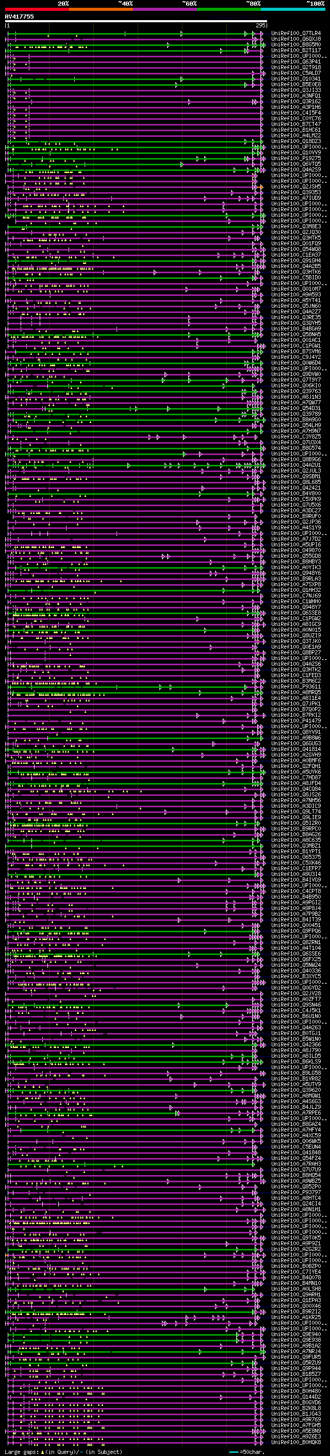Screen dimensions: 330x1456
Task: Select the UniRef100_A3NFQ1 entry
Action: click(295, 96)
